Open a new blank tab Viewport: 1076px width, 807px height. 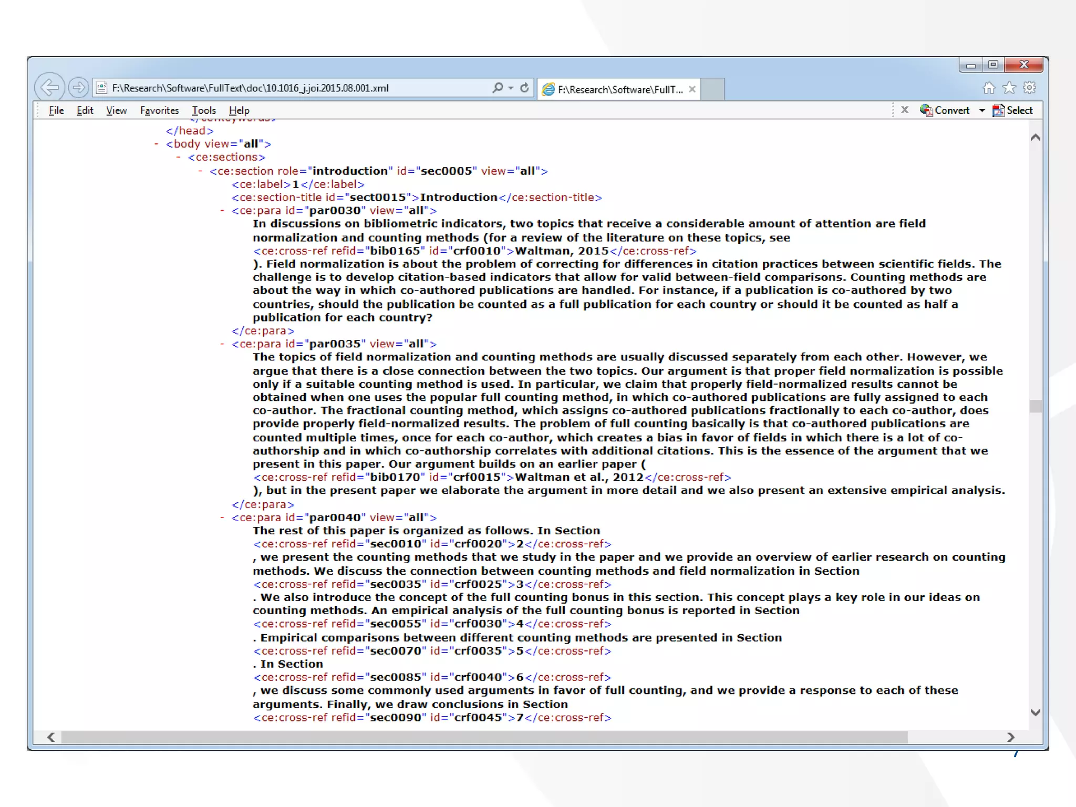point(713,89)
